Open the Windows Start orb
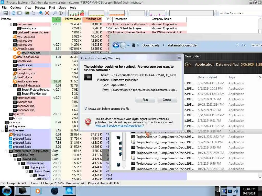 point(7,191)
